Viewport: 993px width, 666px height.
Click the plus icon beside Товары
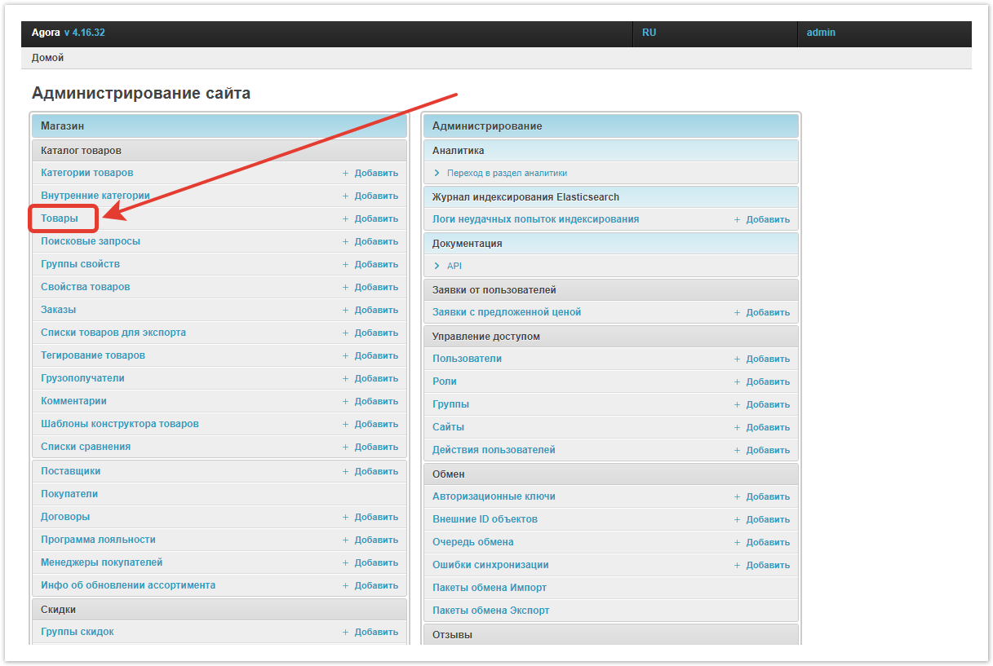345,218
